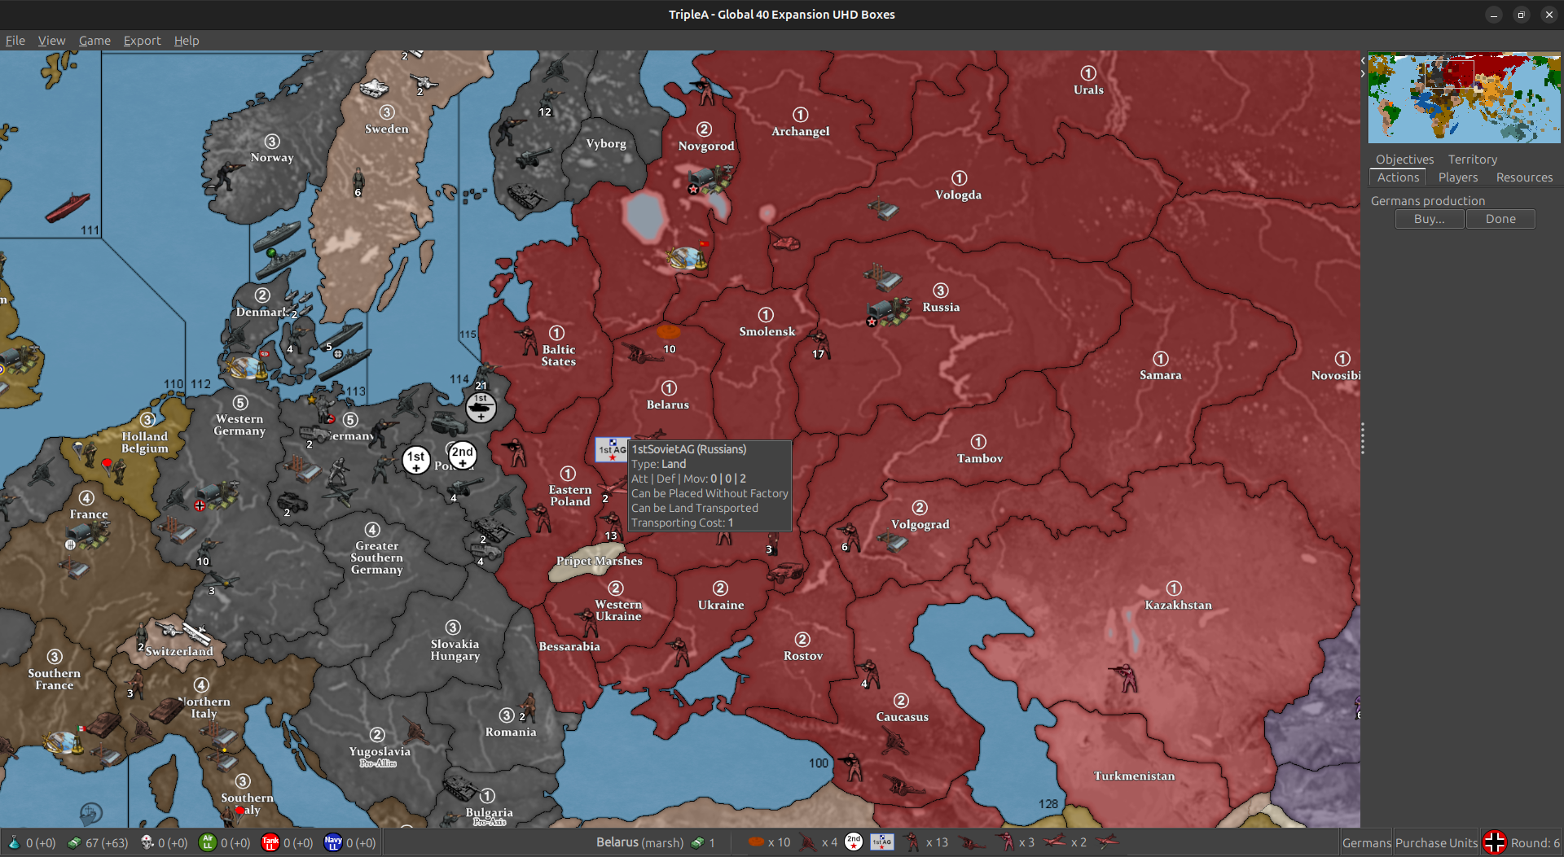Viewport: 1564px width, 857px height.
Task: Click the 1st AG unit icon in status bar
Action: (881, 842)
